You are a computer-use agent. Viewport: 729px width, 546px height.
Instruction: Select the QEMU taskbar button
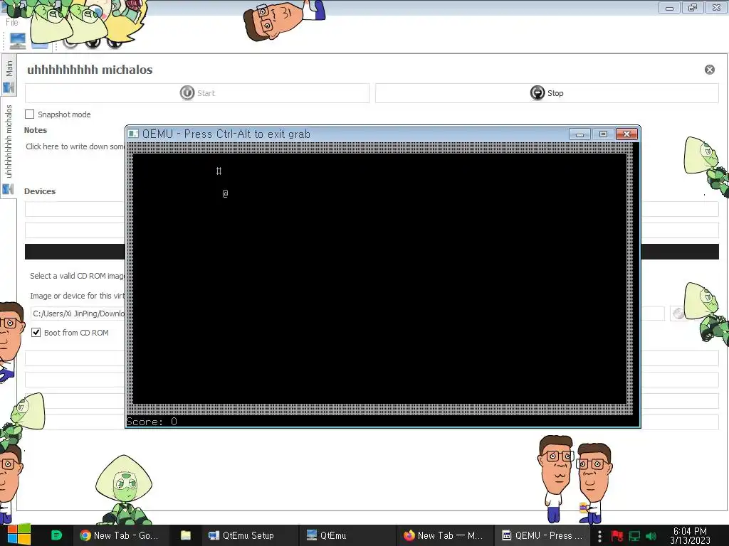coord(542,535)
